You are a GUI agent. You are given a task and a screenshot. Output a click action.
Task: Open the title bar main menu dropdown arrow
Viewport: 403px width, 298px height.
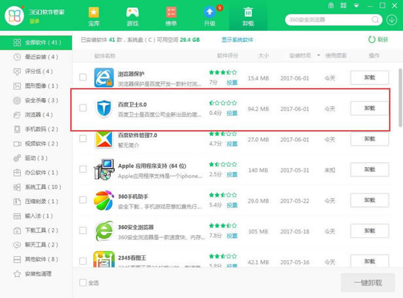[x=356, y=6]
